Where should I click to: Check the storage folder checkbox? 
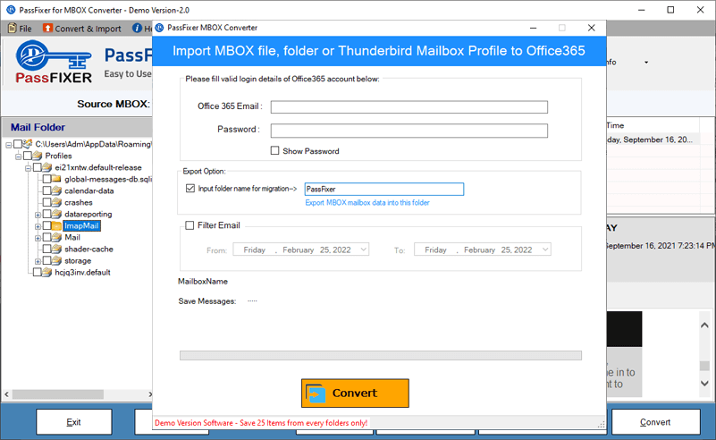(46, 261)
